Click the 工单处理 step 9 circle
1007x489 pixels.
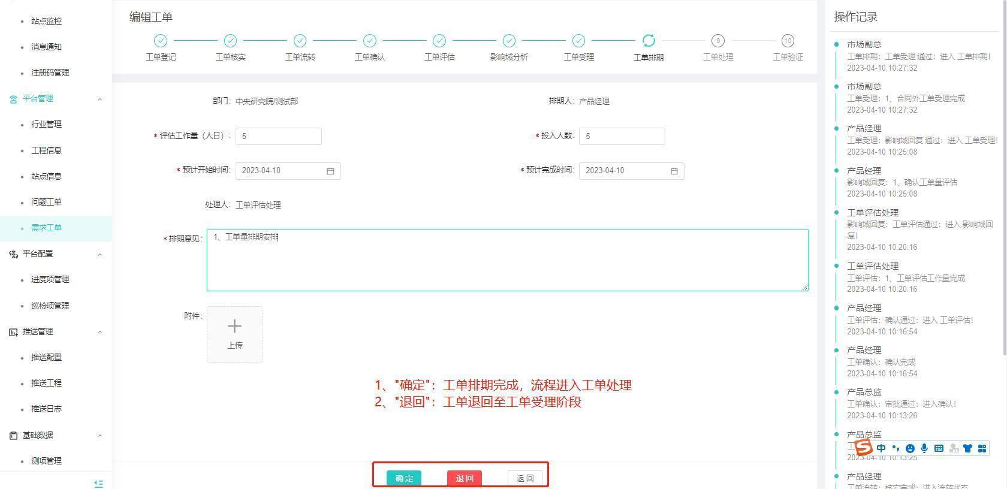[717, 41]
